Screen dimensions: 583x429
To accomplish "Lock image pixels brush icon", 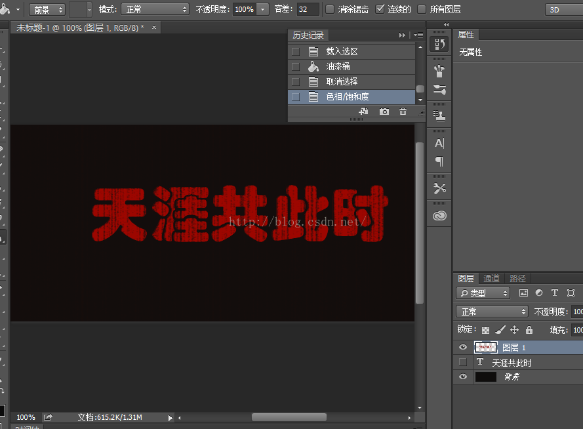I will click(x=500, y=329).
